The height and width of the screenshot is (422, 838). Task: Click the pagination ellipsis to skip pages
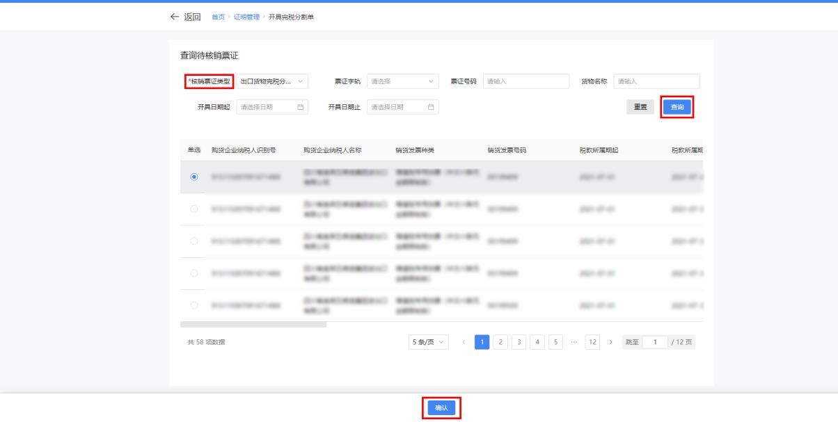tap(574, 341)
